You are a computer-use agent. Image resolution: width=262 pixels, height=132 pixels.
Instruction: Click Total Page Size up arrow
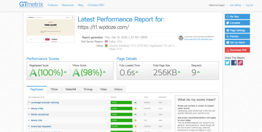[x=179, y=72]
